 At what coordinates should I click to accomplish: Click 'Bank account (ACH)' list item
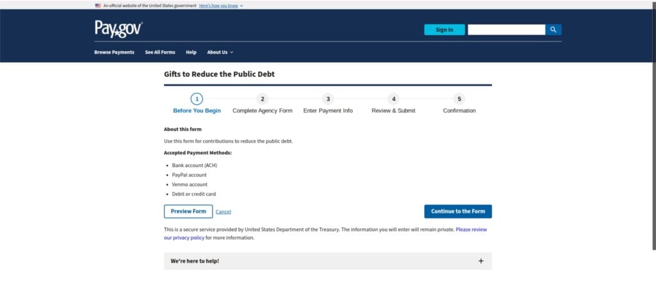pos(195,165)
